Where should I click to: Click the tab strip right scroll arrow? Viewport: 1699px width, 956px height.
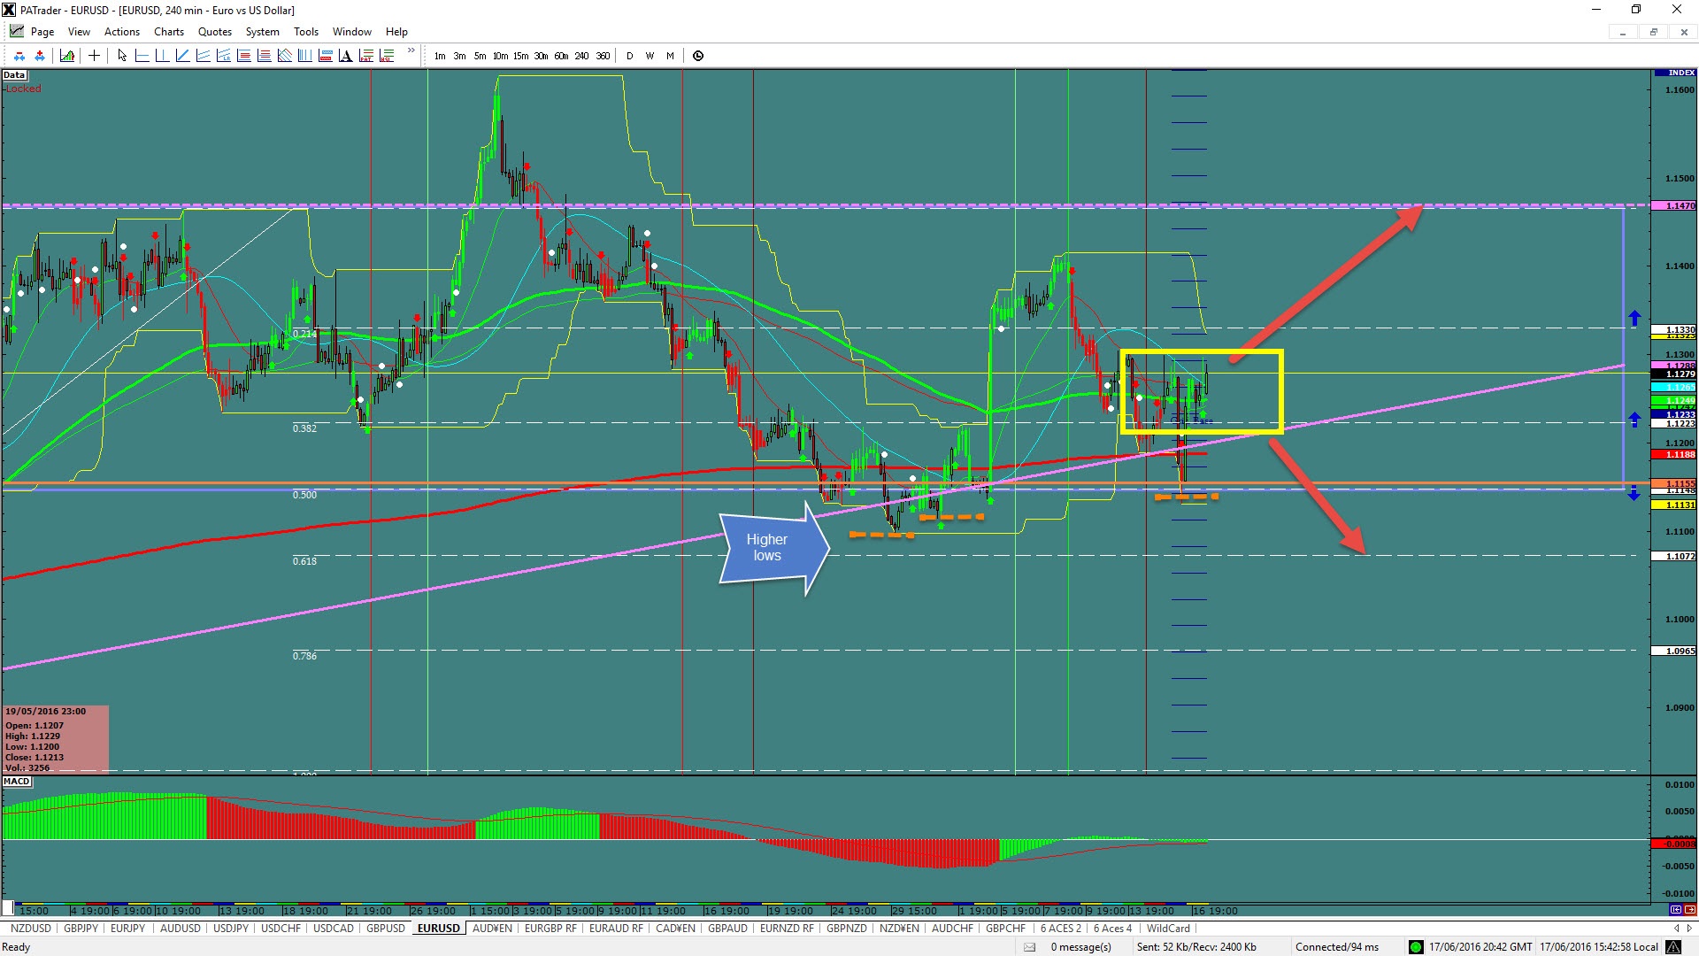(x=1688, y=929)
